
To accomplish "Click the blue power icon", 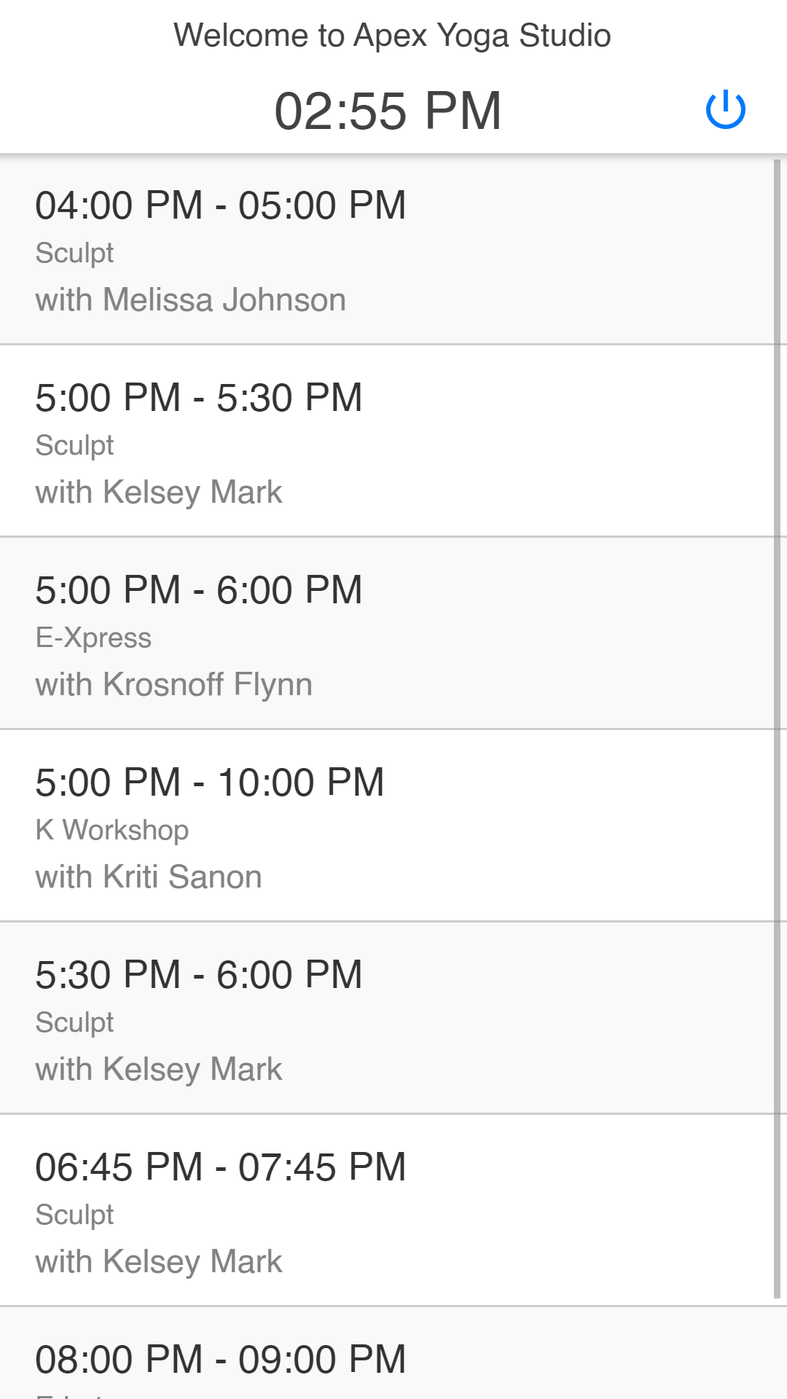I will click(726, 110).
